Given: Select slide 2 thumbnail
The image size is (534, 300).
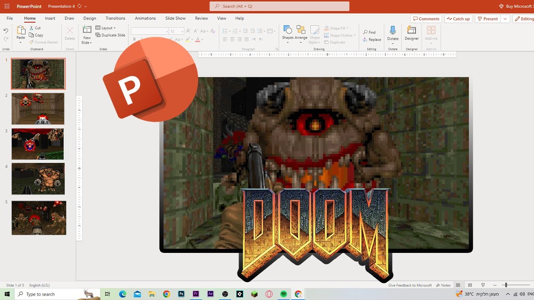Looking at the screenshot, I should pos(38,109).
